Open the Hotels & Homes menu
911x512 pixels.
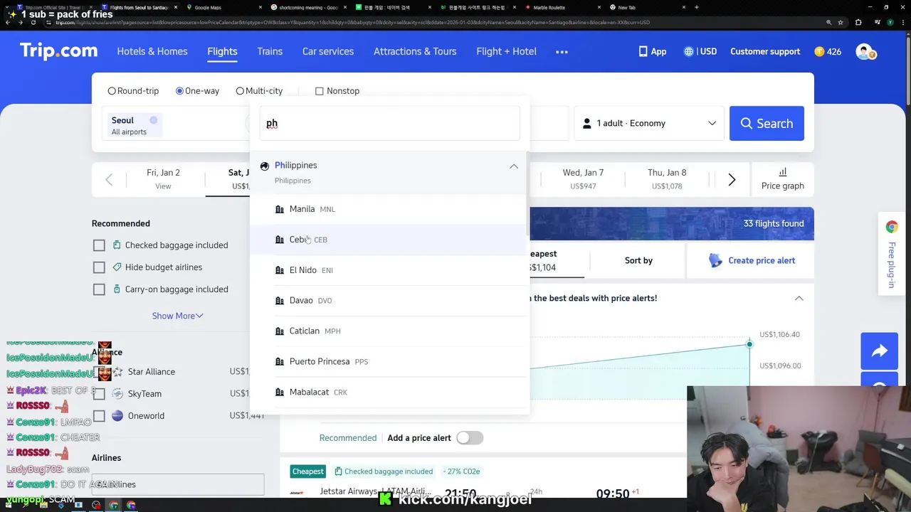point(152,51)
